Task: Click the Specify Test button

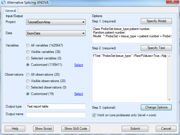Action: coord(156,48)
